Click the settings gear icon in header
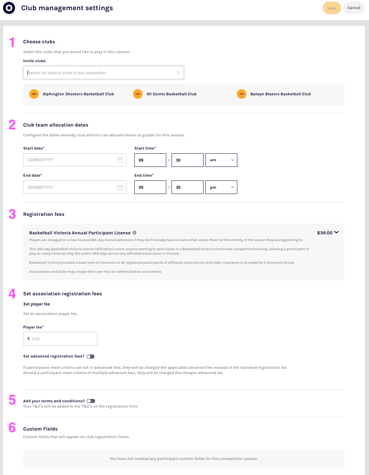 coord(9,8)
